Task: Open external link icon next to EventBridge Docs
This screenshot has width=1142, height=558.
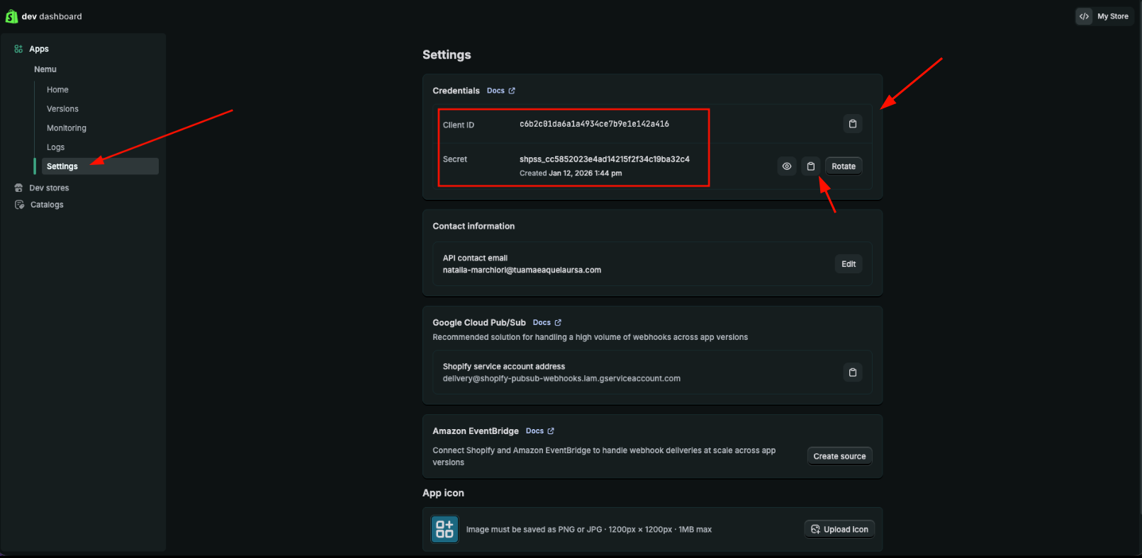Action: coord(551,431)
